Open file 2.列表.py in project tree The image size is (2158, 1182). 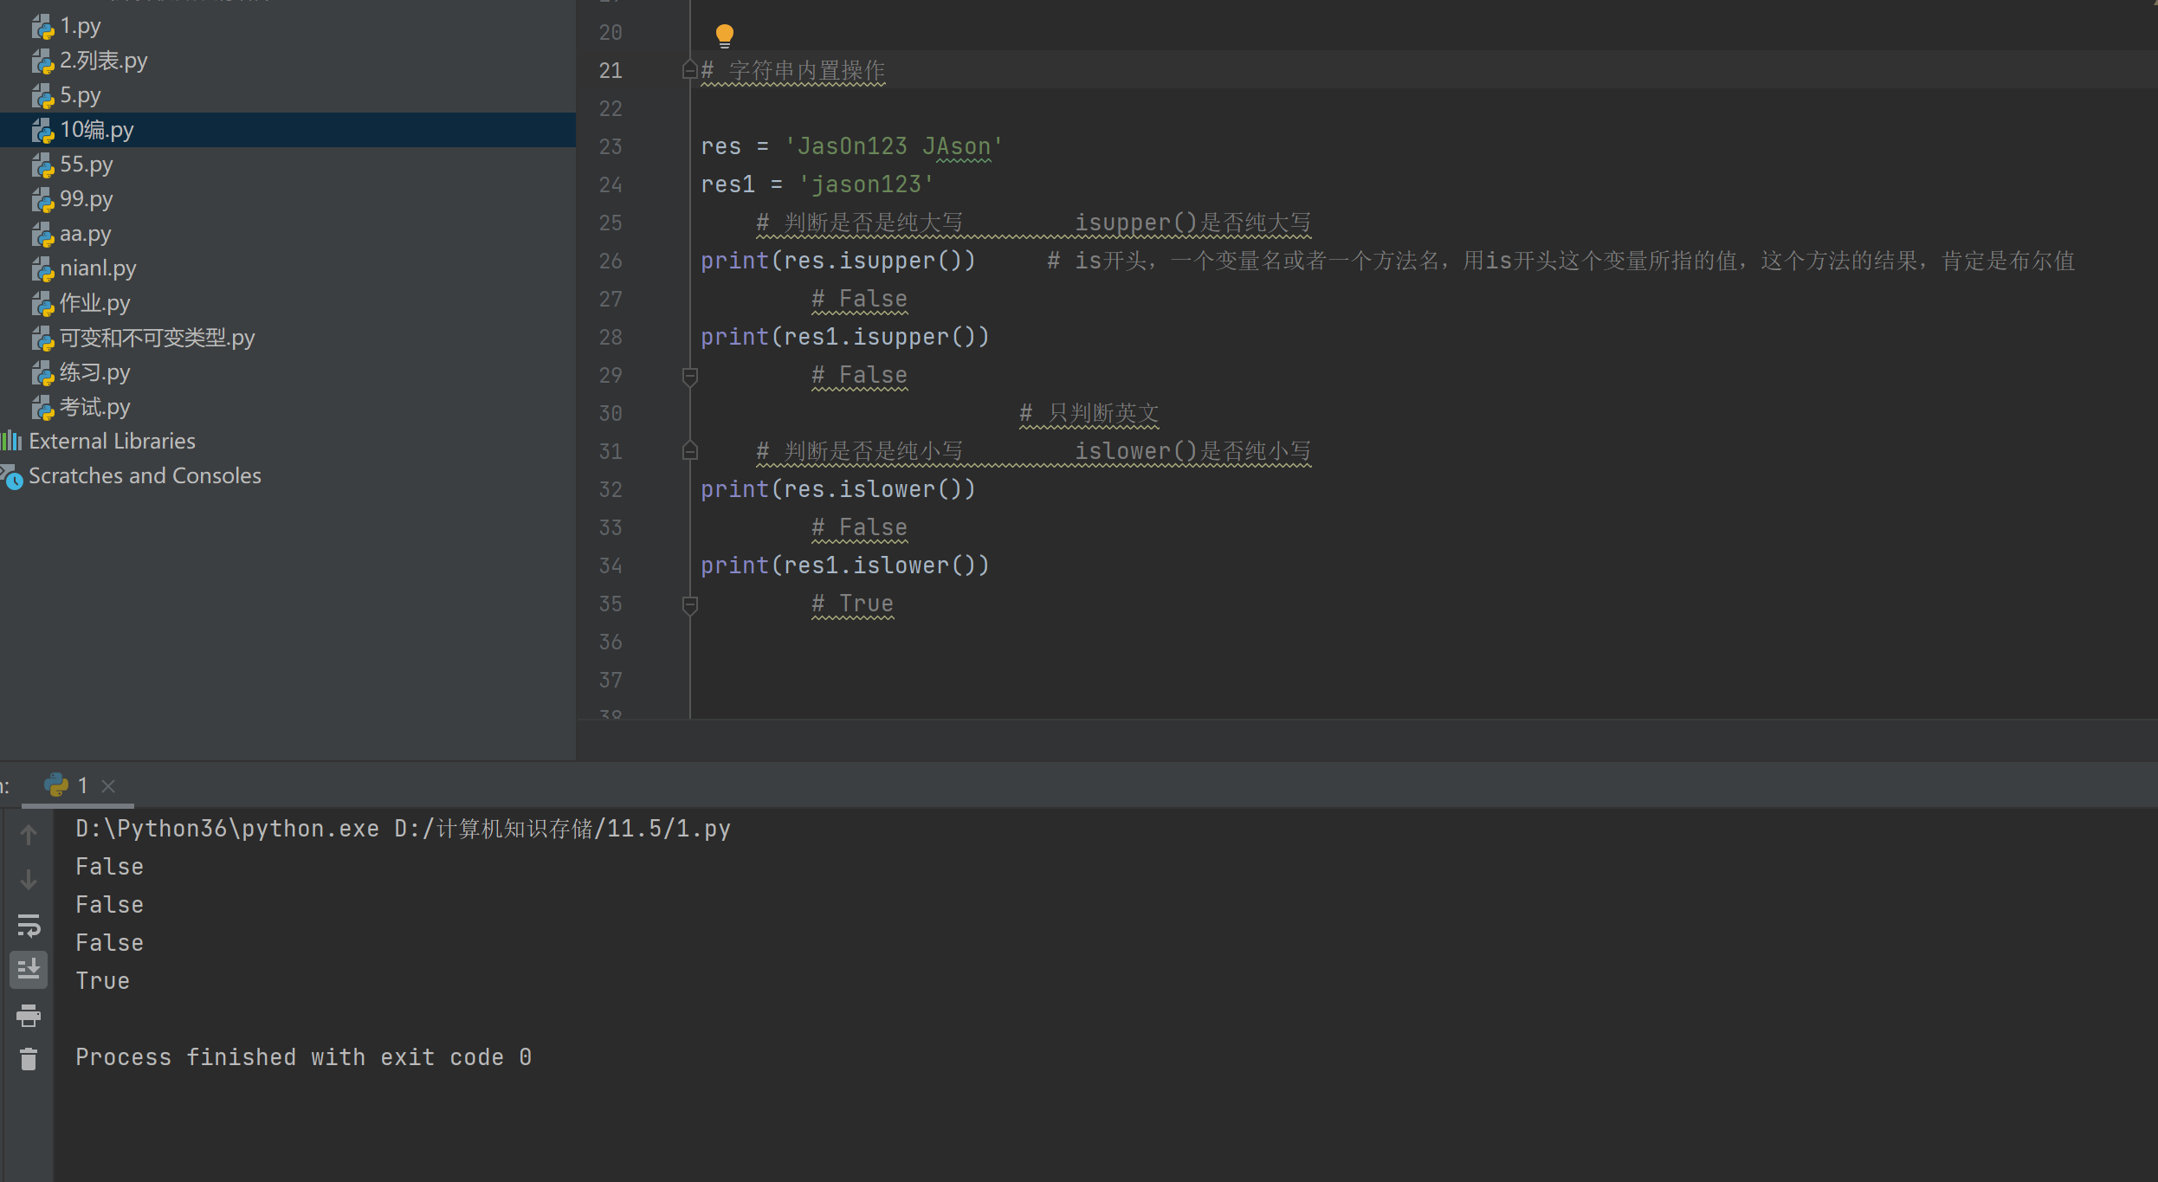(103, 61)
